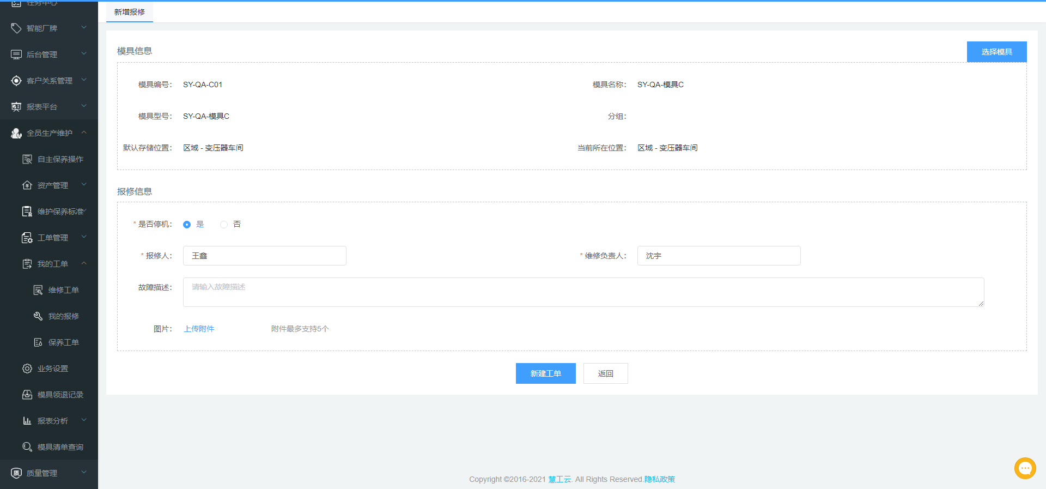Click the 模具领退记录 icon
The width and height of the screenshot is (1046, 489).
27,395
